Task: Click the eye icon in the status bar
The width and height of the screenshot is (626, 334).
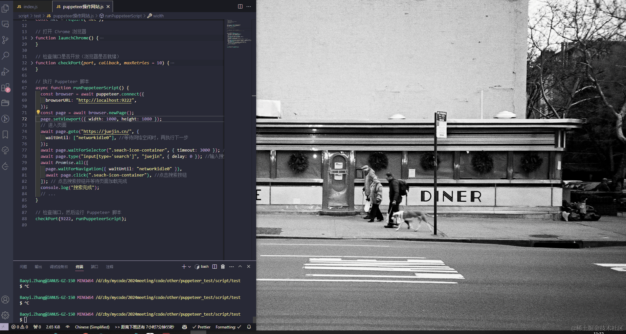Action: [68, 327]
